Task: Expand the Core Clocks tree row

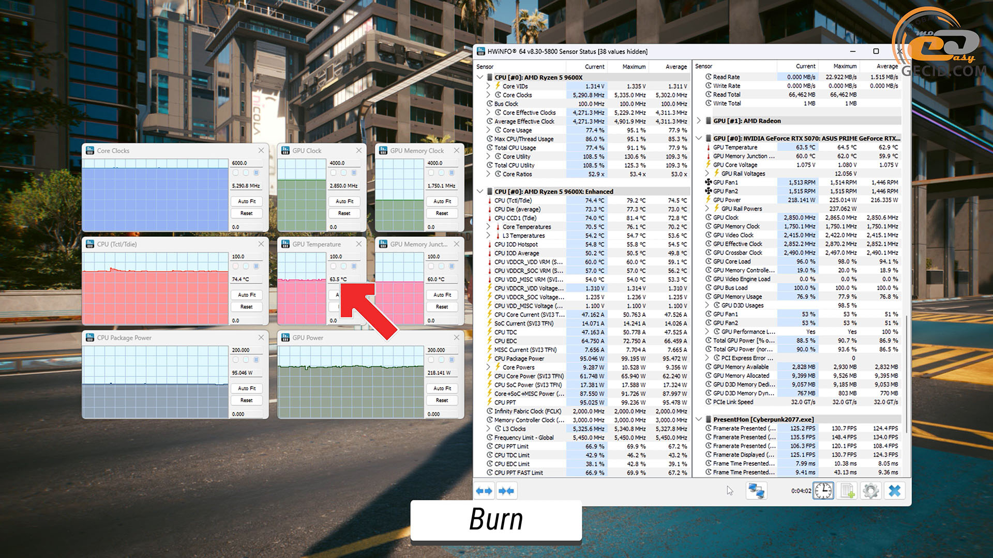Action: pos(488,95)
